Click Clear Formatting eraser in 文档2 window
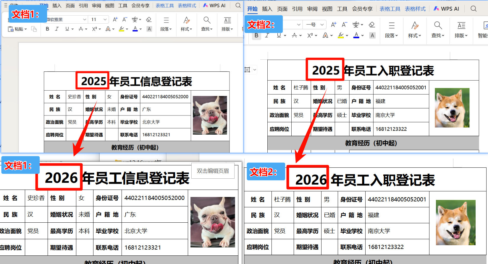 (372, 25)
